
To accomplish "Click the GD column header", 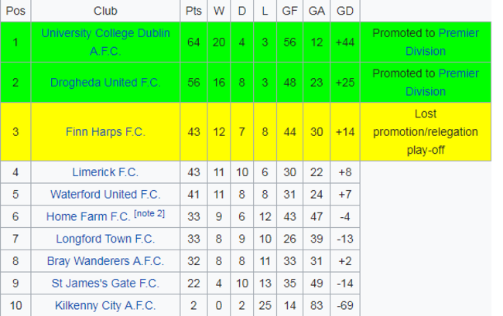I will [344, 11].
